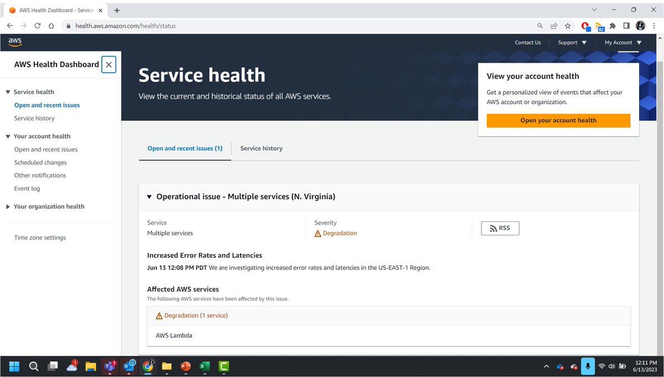
Task: Collapse the Operational issue - Multiple services panel
Action: tap(149, 197)
